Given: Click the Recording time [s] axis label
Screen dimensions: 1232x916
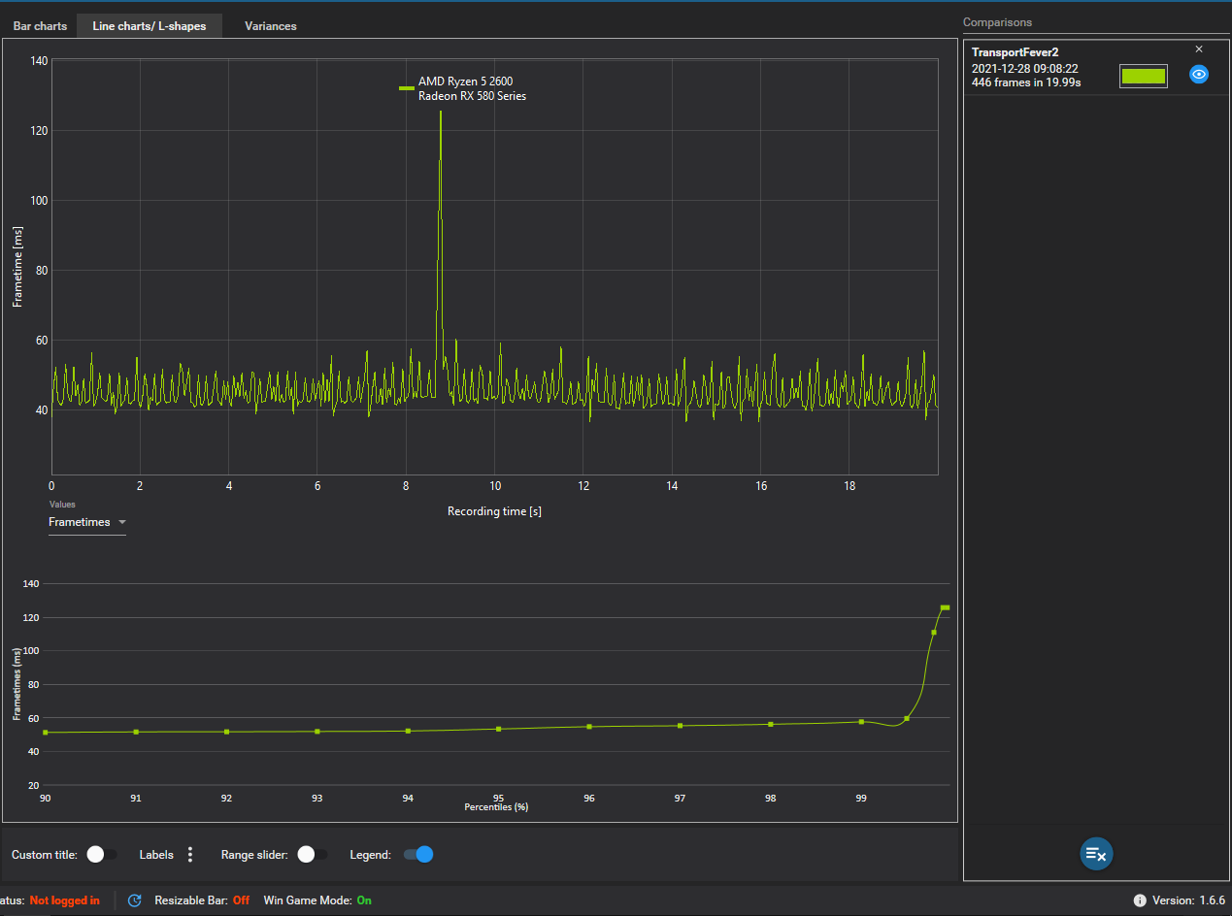Looking at the screenshot, I should 494,510.
